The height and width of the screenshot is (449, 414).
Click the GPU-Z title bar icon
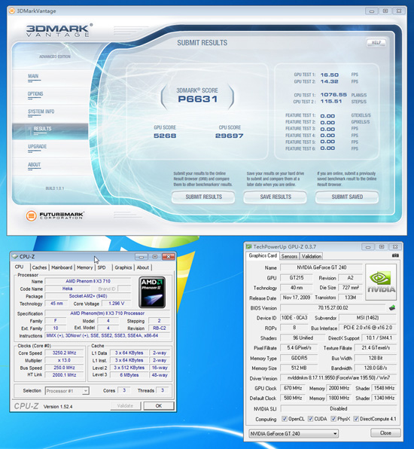249,246
